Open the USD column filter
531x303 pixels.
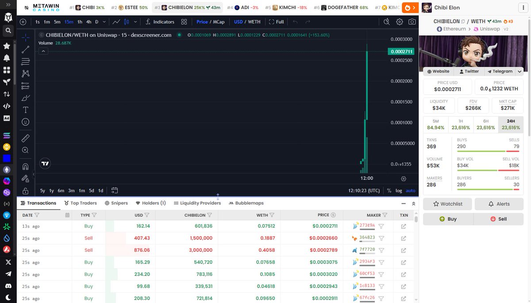click(146, 215)
